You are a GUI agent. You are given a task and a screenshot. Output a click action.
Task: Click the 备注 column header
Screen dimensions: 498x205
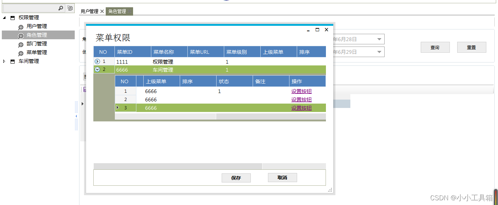click(x=271, y=81)
